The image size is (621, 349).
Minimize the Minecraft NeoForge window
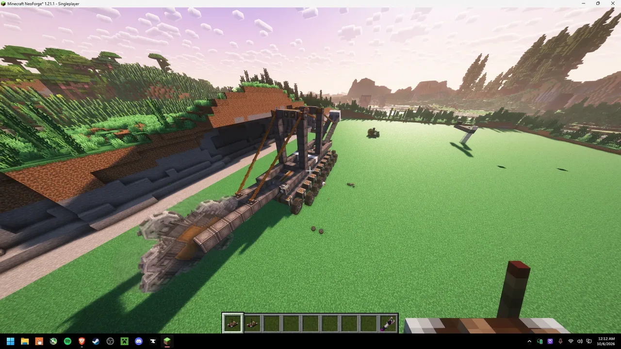coord(584,3)
